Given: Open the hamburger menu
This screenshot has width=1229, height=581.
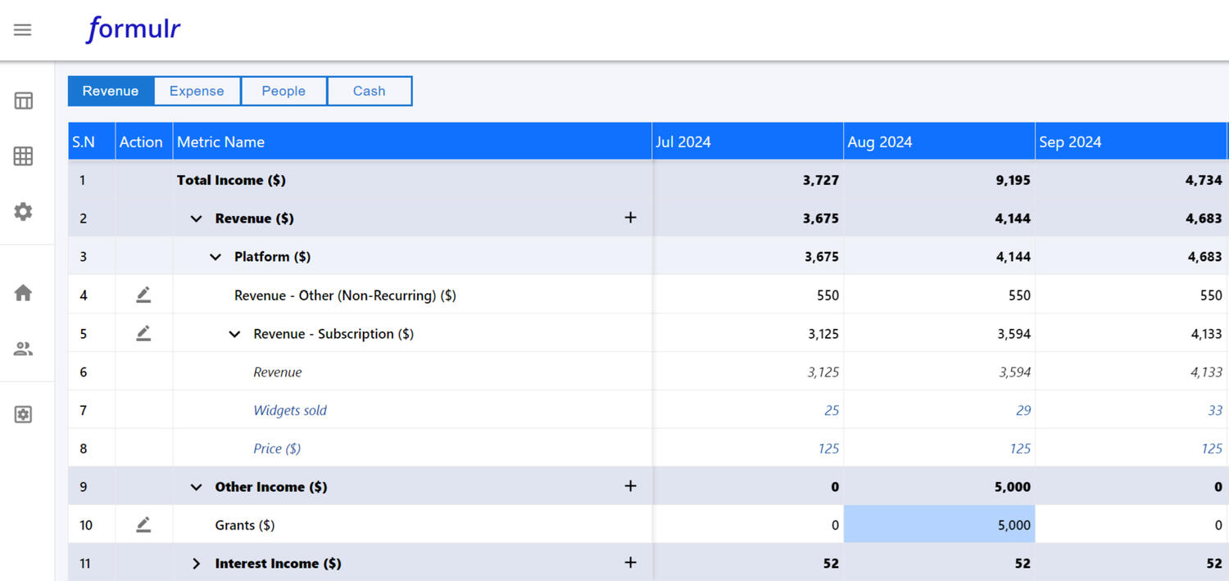Looking at the screenshot, I should 23,30.
